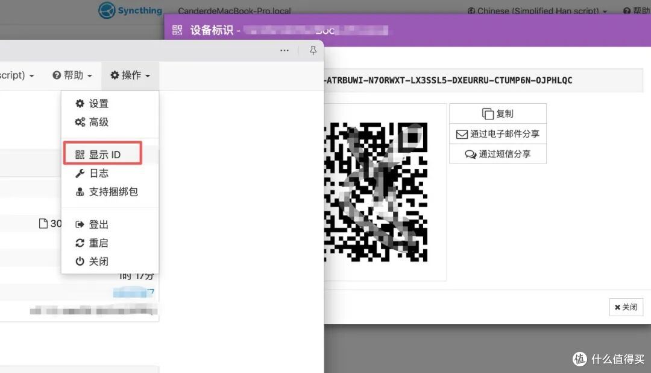This screenshot has width=651, height=373.
Task: Click the gear icon on 操作 button
Action: coord(115,75)
